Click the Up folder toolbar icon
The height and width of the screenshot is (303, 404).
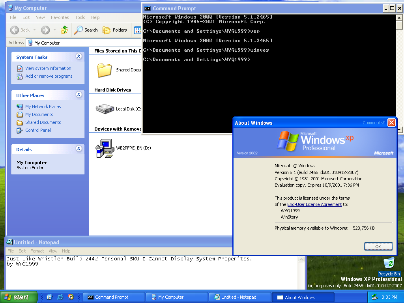click(x=64, y=30)
